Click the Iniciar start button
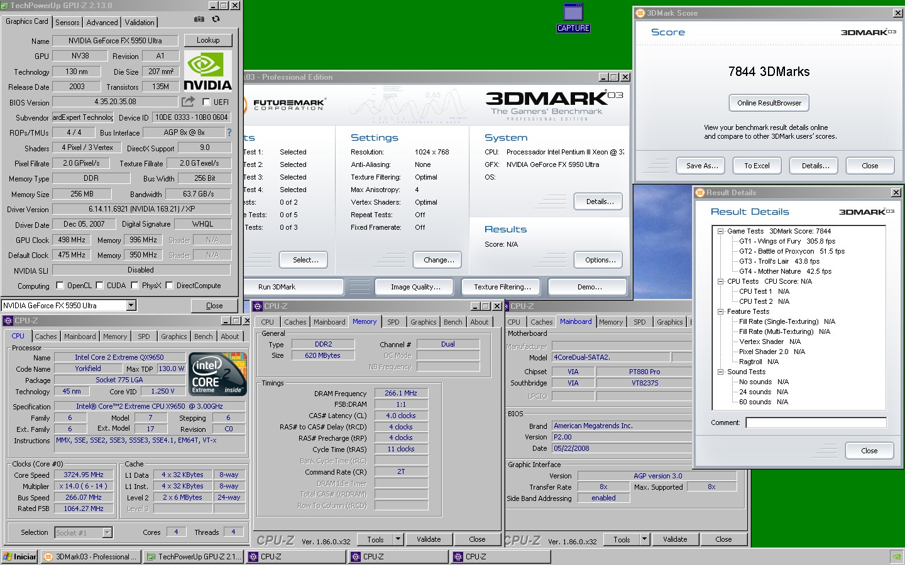 (x=19, y=556)
